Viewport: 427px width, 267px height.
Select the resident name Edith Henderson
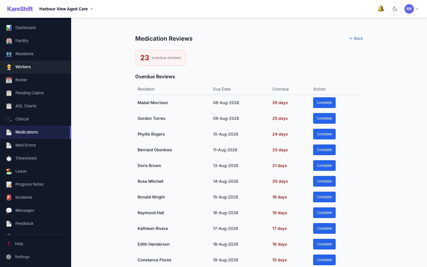click(x=154, y=244)
